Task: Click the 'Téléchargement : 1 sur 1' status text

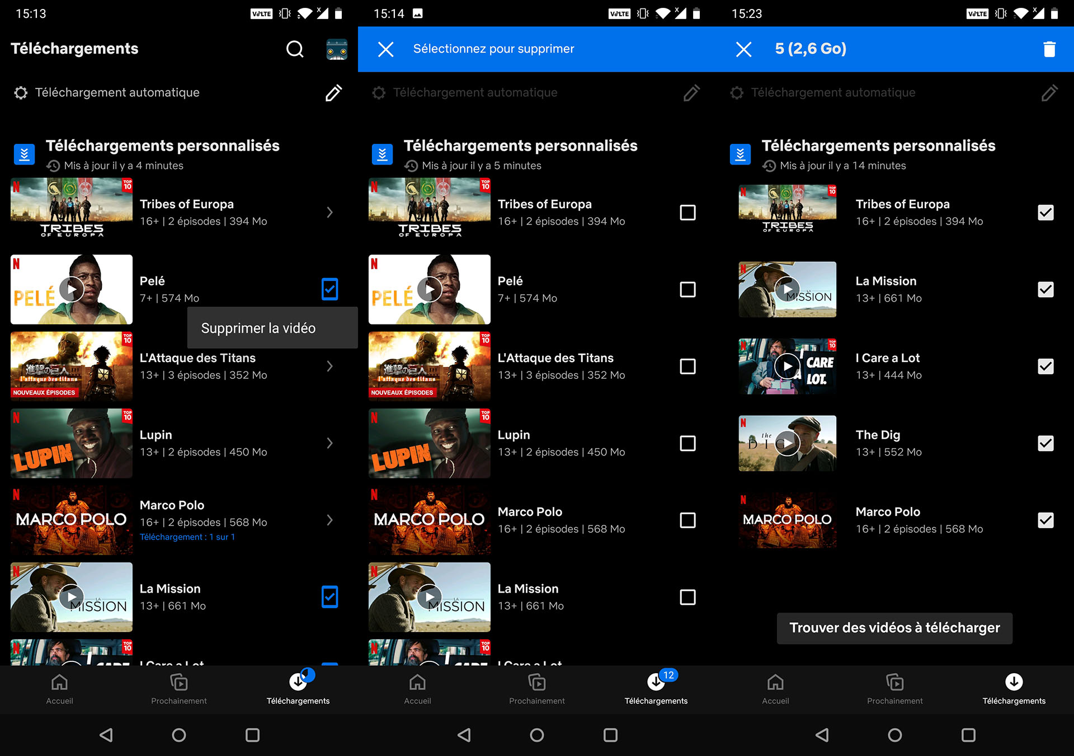Action: 187,537
